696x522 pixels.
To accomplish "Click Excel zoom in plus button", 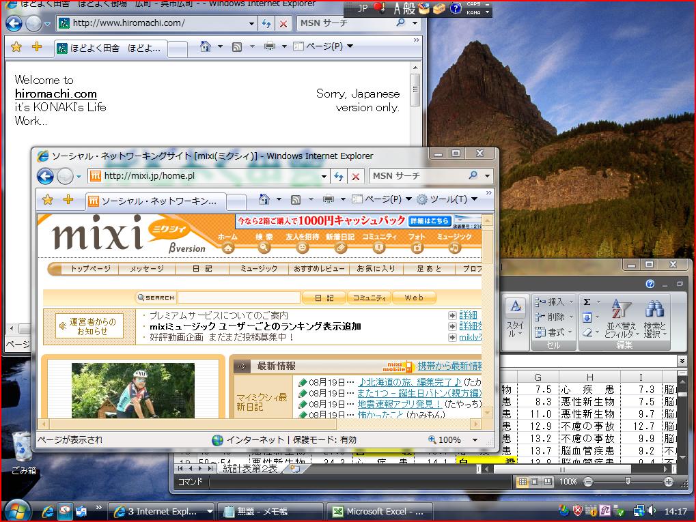I will (x=668, y=482).
